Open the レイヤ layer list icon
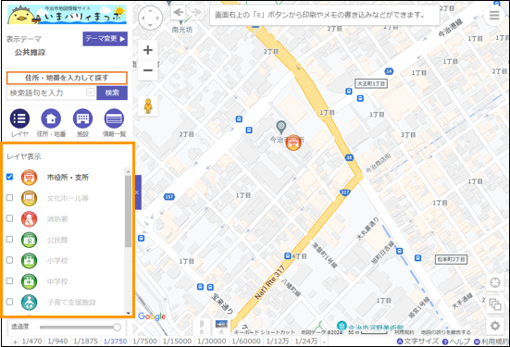The image size is (510, 347). pos(19,118)
